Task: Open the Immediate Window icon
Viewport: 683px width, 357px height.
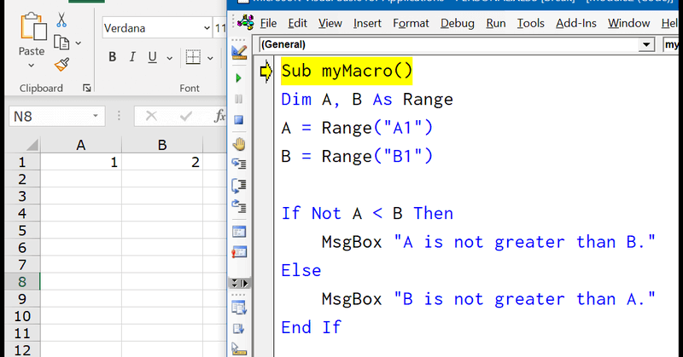Action: point(239,252)
